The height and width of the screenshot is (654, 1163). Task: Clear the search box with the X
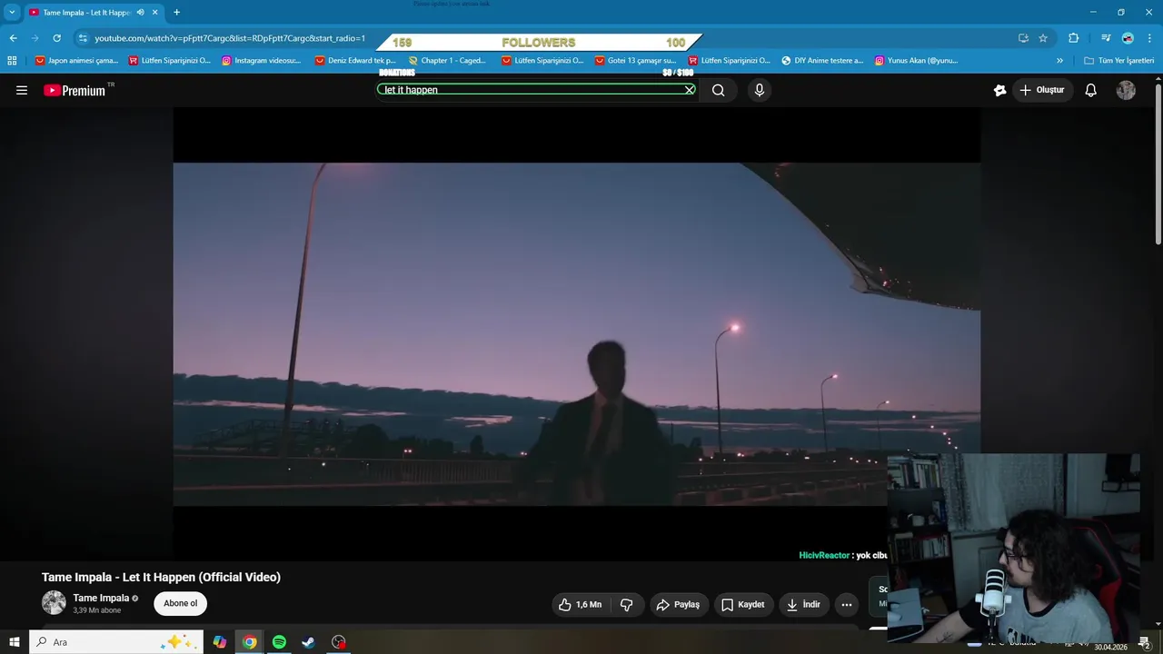690,90
